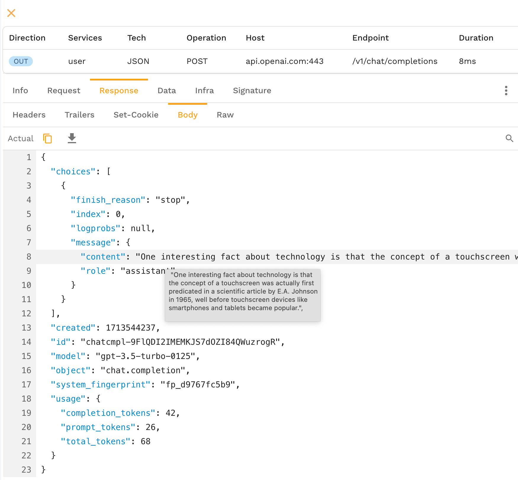
Task: Download the response body
Action: [72, 138]
